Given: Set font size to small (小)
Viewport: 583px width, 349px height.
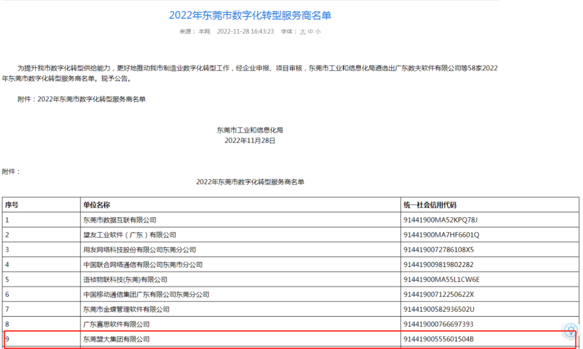Looking at the screenshot, I should [x=318, y=32].
